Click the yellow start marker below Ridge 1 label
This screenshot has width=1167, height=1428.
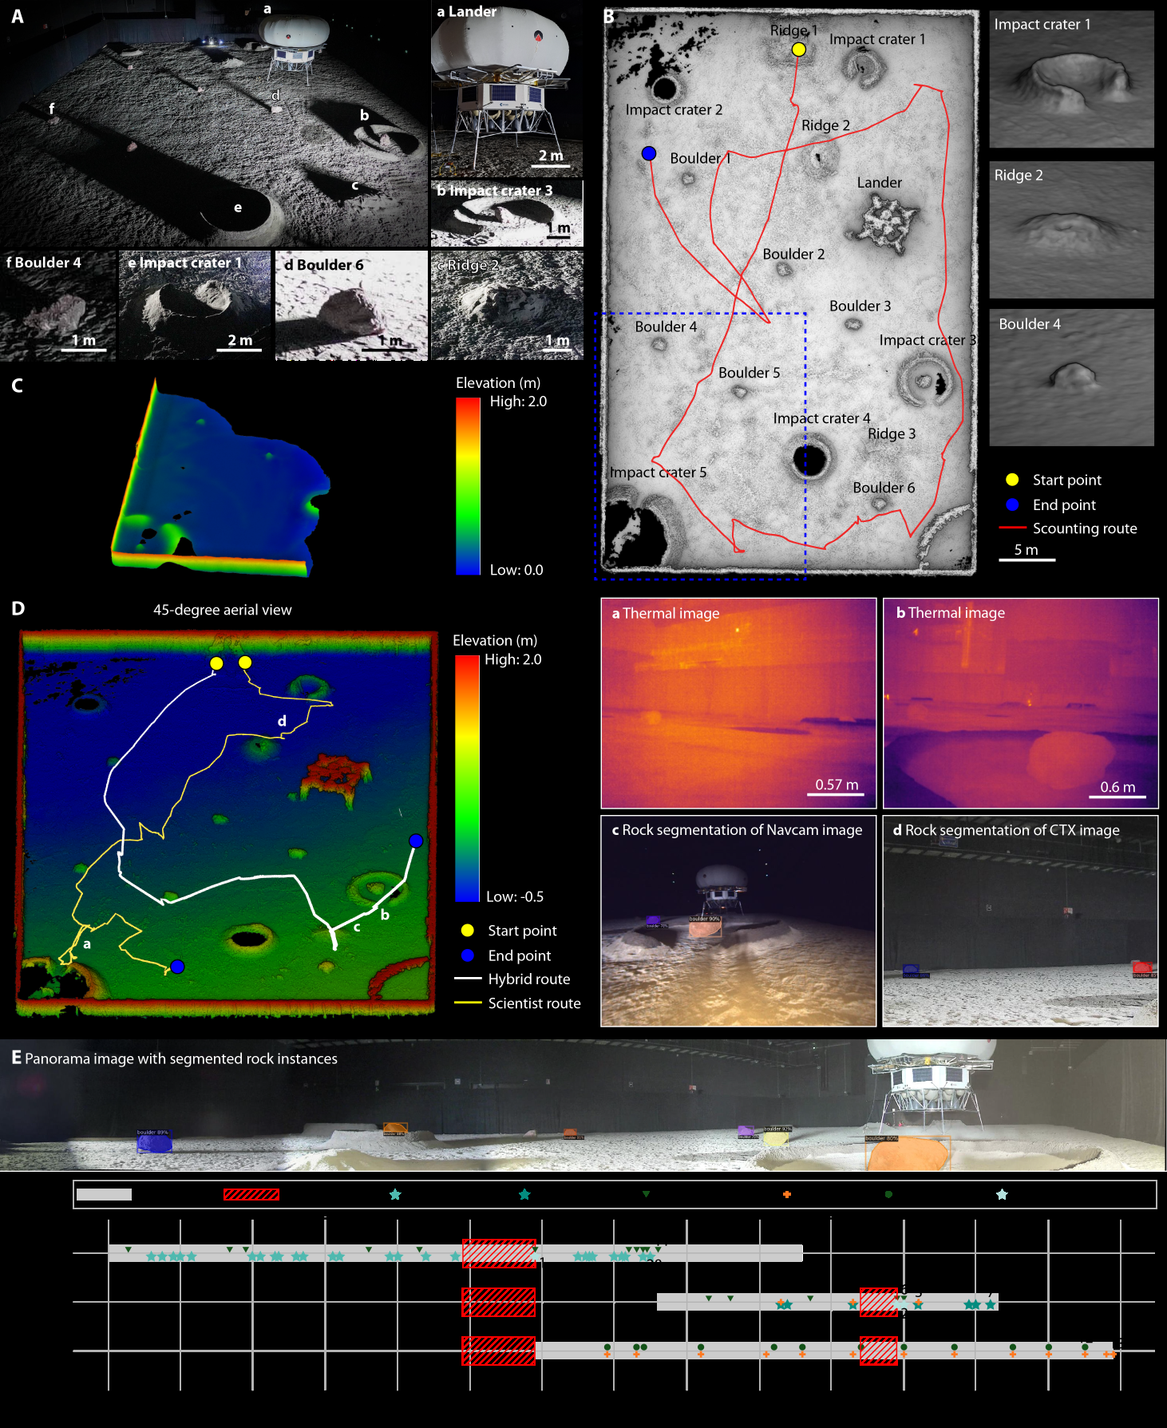pyautogui.click(x=798, y=49)
